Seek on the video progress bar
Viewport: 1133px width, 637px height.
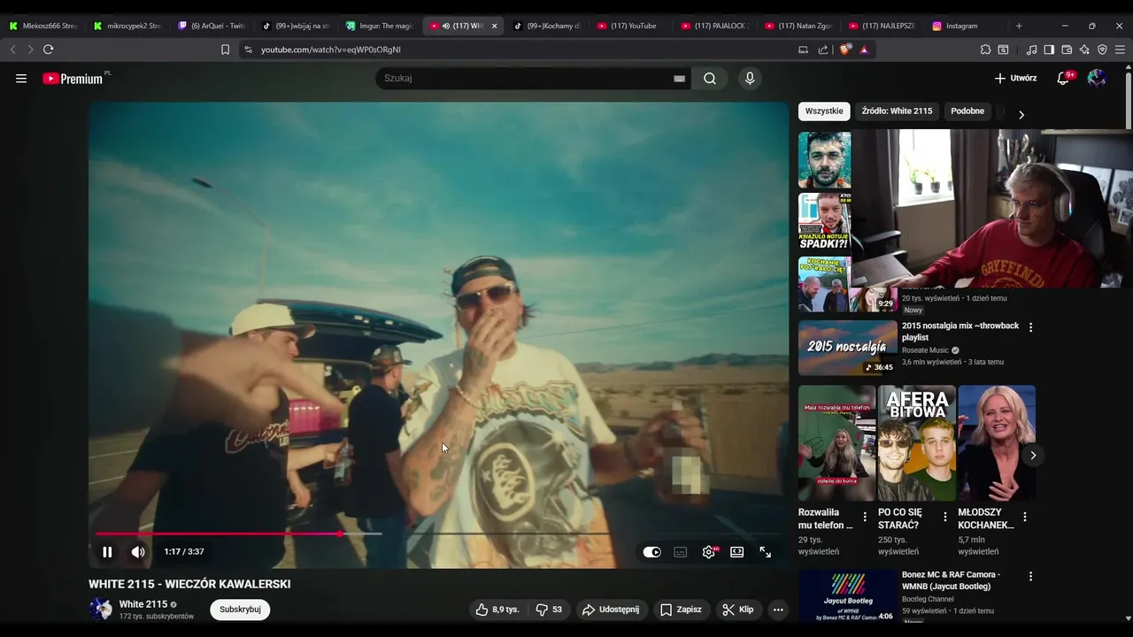(438, 533)
